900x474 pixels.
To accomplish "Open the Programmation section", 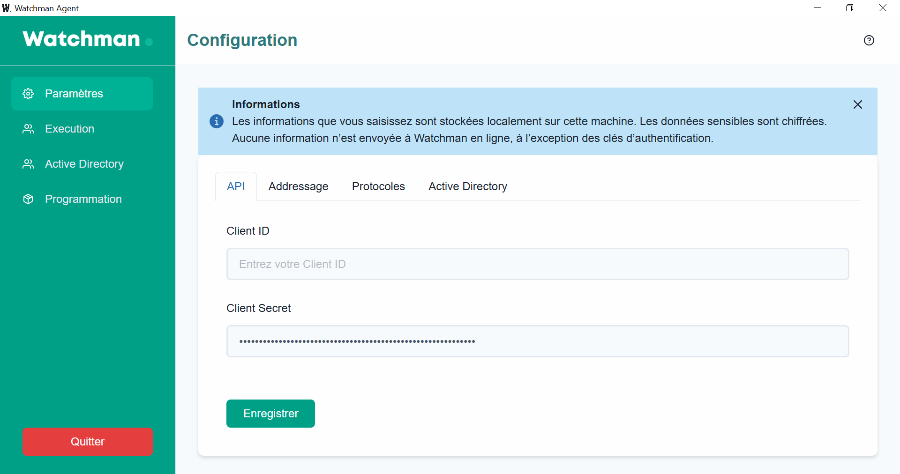I will click(x=82, y=199).
